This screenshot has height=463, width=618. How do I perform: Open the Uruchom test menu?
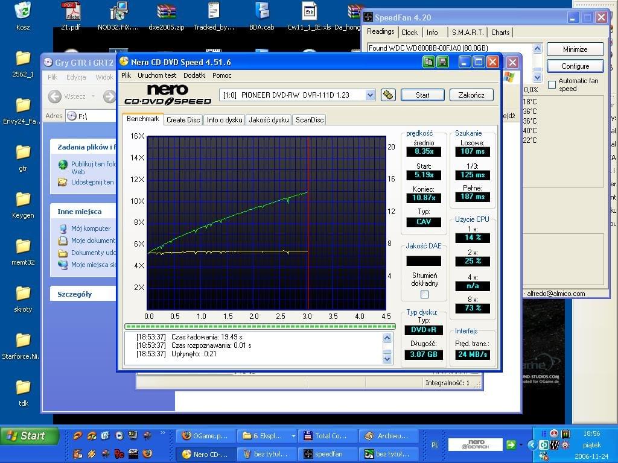pos(157,75)
